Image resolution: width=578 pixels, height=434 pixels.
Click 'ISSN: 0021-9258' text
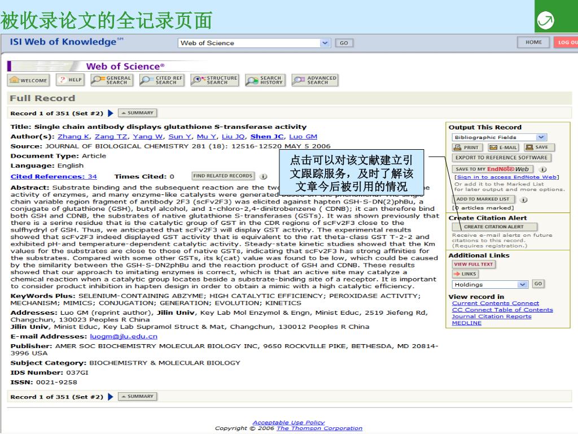(x=44, y=383)
